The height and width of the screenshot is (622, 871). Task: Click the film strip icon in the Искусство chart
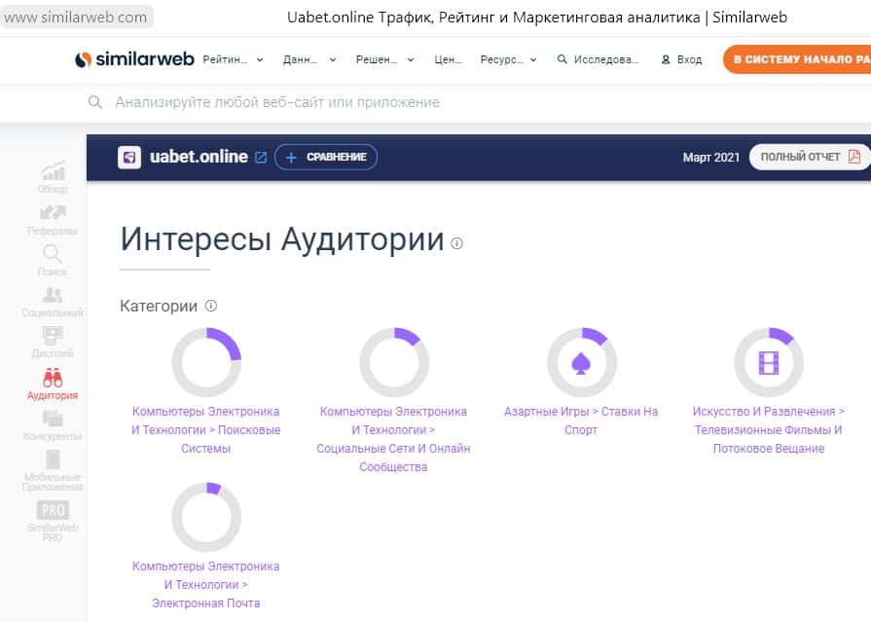point(769,363)
